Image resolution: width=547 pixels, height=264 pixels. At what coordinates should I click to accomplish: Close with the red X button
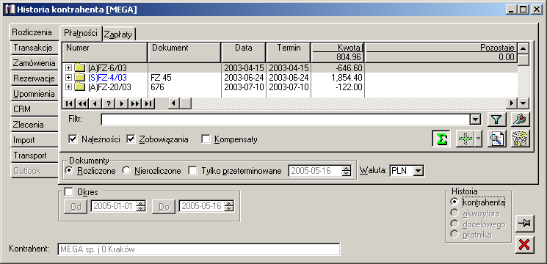[x=524, y=244]
